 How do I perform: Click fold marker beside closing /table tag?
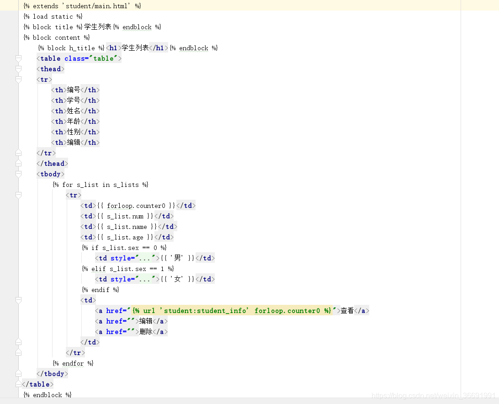[18, 384]
